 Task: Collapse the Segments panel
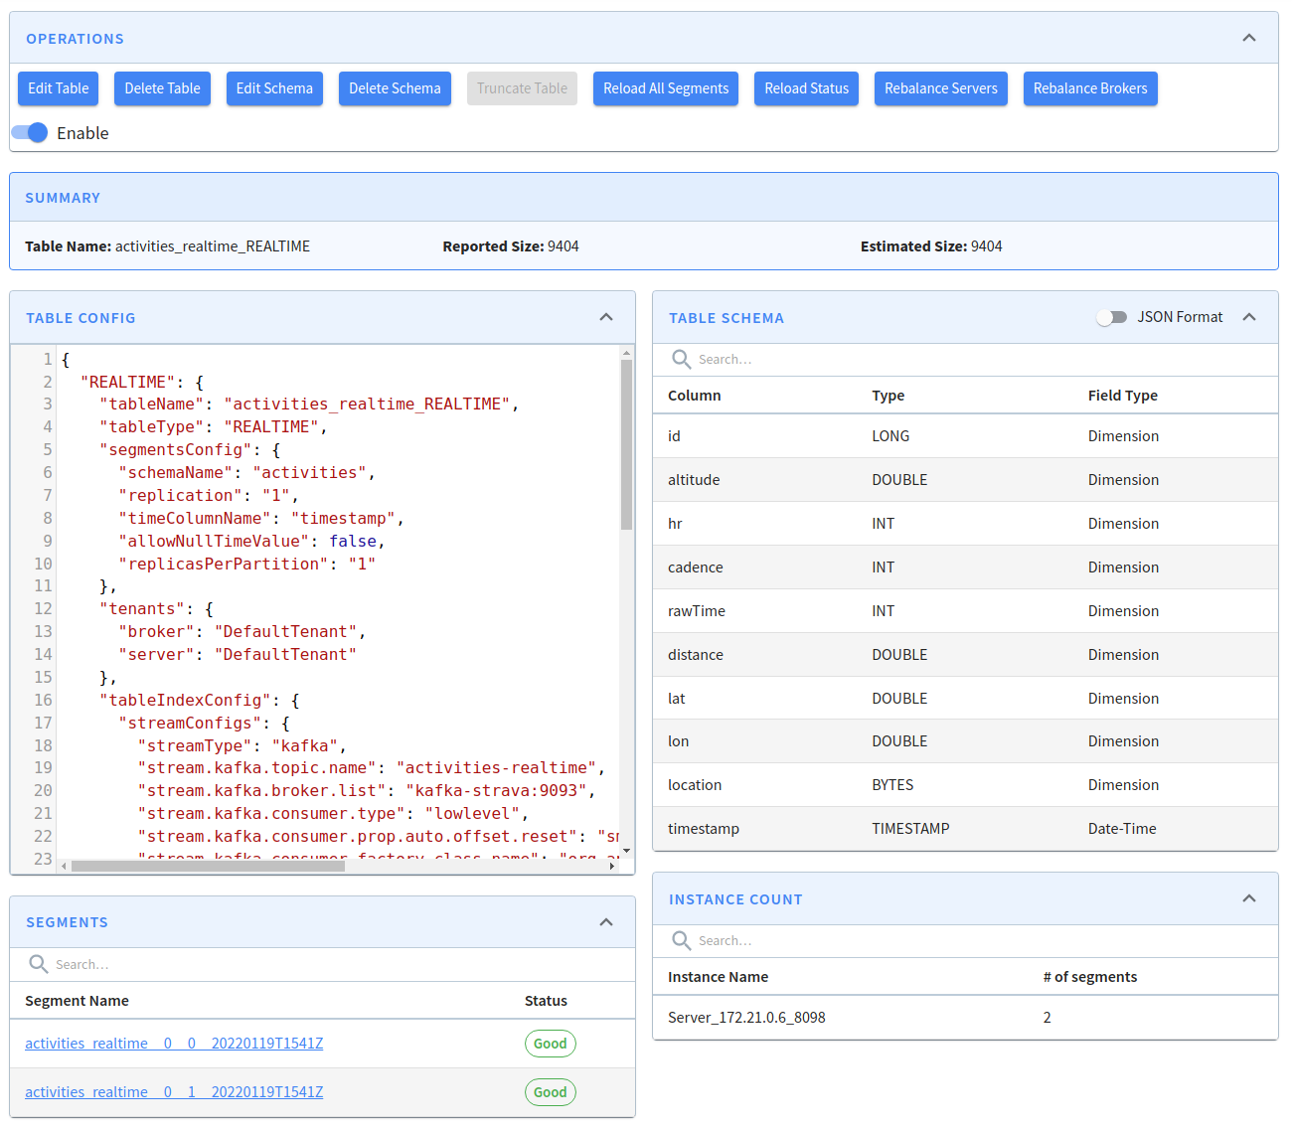pos(606,922)
